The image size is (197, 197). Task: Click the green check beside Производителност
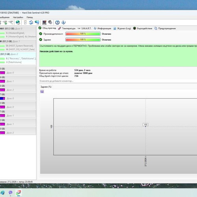click(41, 34)
